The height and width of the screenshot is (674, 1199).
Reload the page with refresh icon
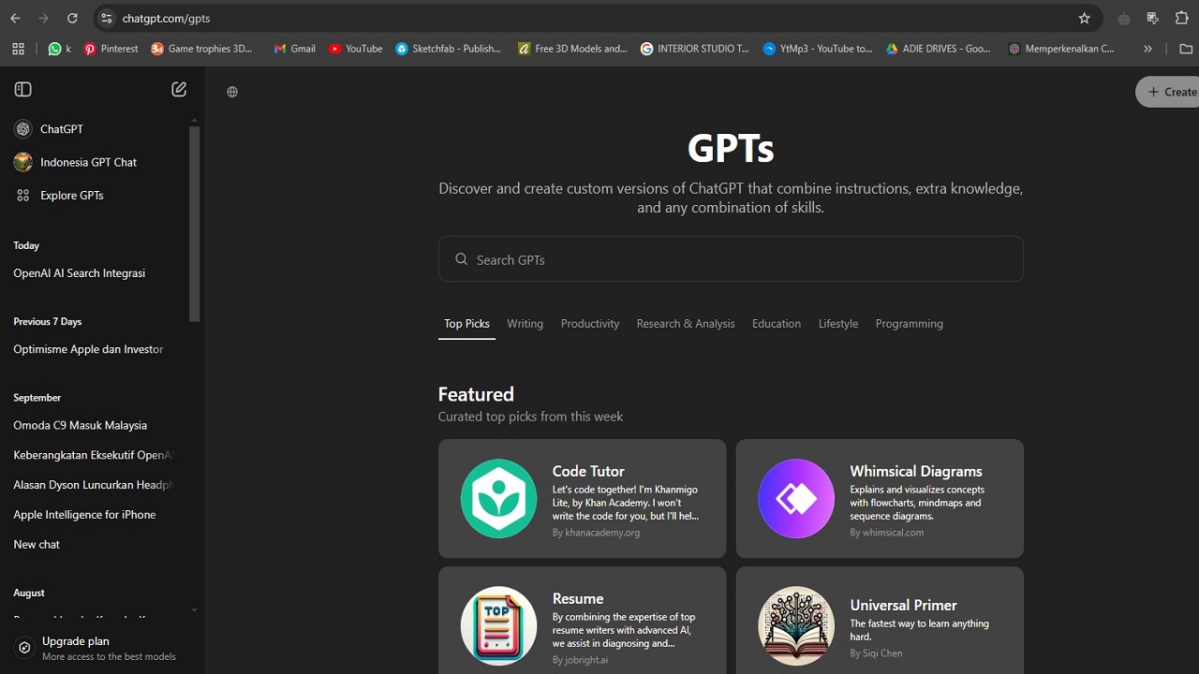pyautogui.click(x=72, y=18)
